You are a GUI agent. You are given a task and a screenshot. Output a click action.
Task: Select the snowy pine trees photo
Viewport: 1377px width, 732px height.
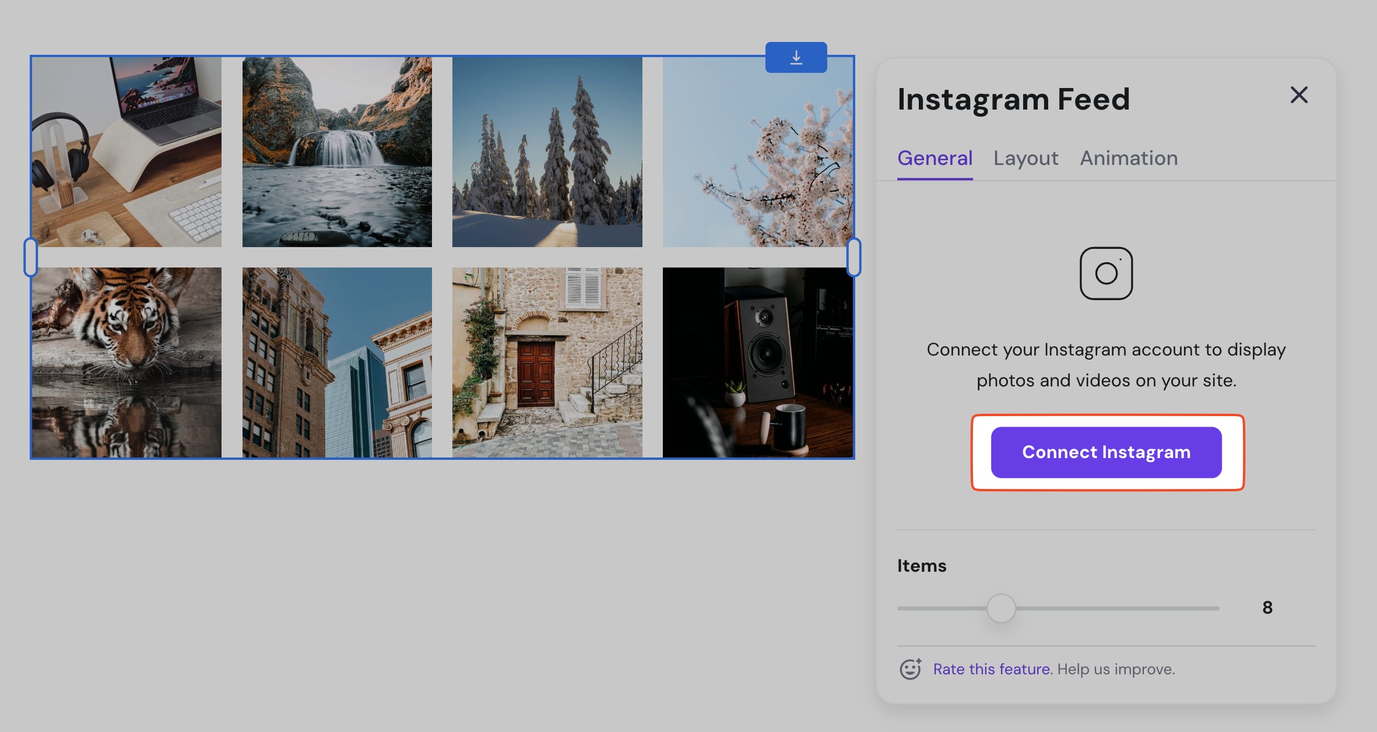(547, 151)
